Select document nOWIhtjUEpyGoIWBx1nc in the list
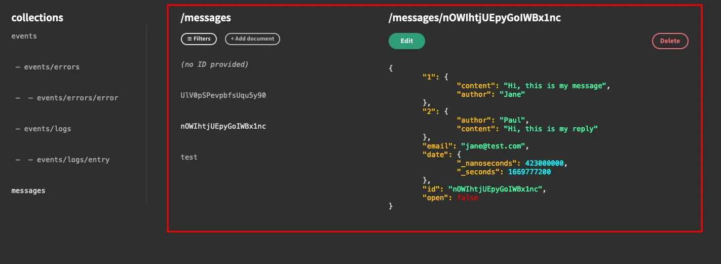Image resolution: width=721 pixels, height=264 pixels. pos(223,126)
